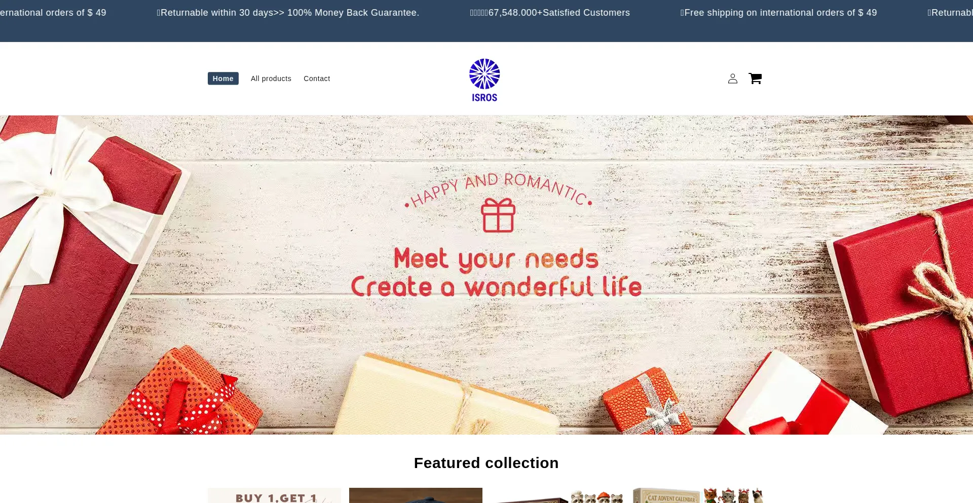Viewport: 973px width, 503px height.
Task: Open the Cat Advent Calendar product thumbnail
Action: point(699,495)
